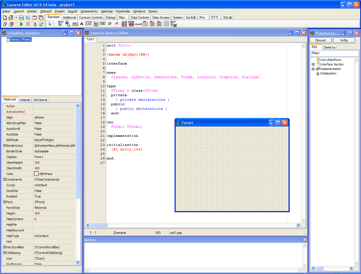The width and height of the screenshot is (361, 274).
Task: Select Form1: TForm1 in the object tree
Action: [21, 40]
